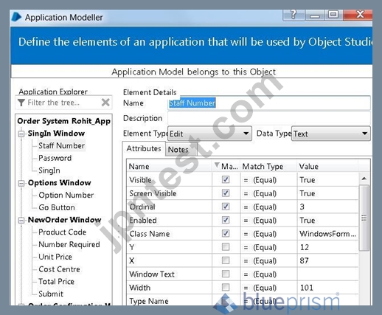This screenshot has height=315, width=382.
Task: Select Go Button in the tree
Action: pos(57,207)
